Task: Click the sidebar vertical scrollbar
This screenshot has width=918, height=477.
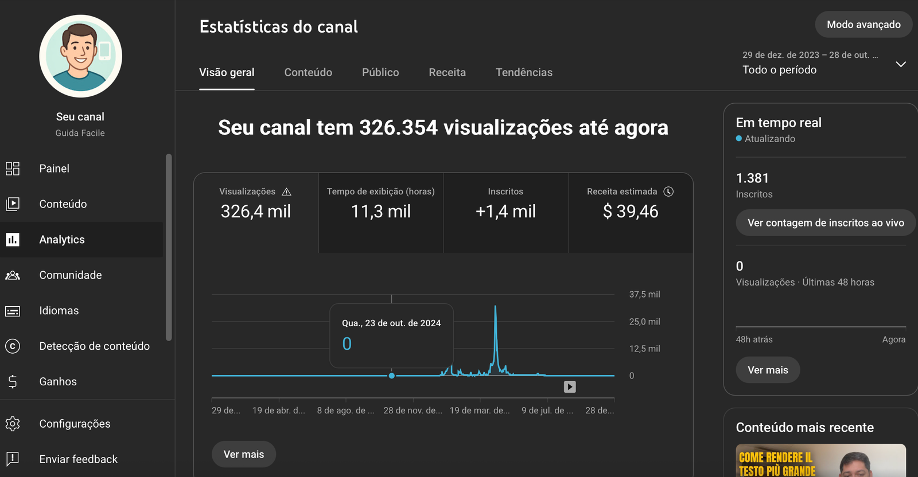Action: tap(169, 247)
